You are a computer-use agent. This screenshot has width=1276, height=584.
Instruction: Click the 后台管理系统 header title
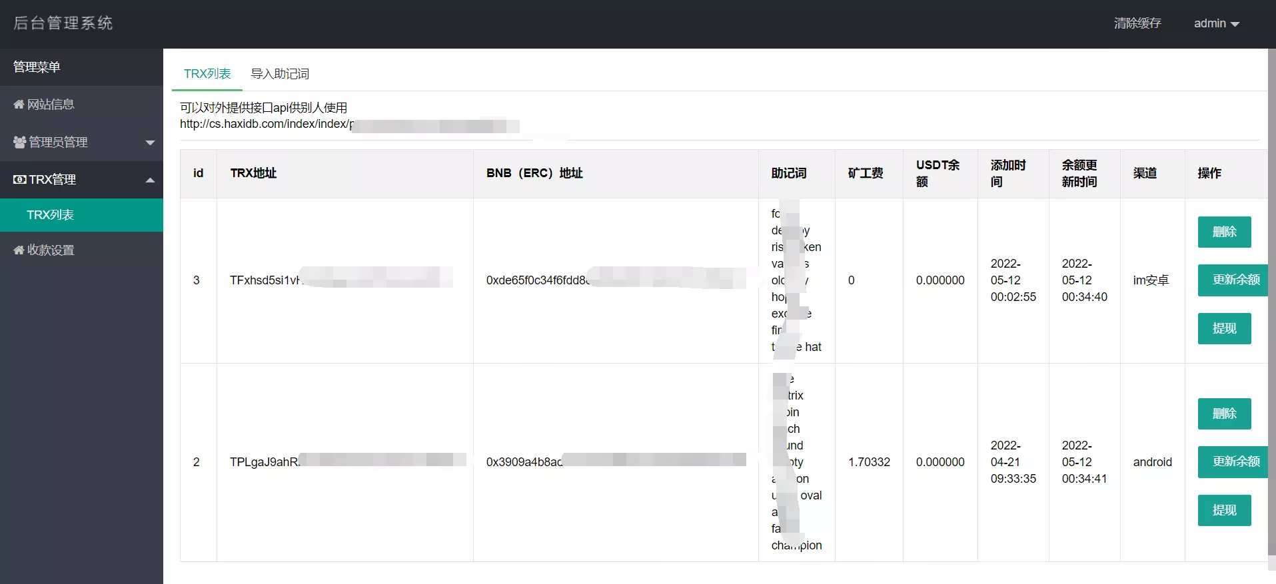click(x=63, y=23)
